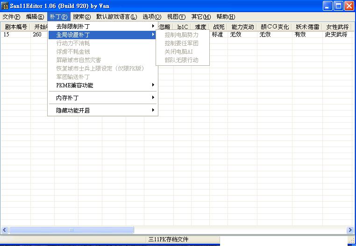The image size is (356, 246).
Task: Open the 选项(O) menu
Action: 152,17
